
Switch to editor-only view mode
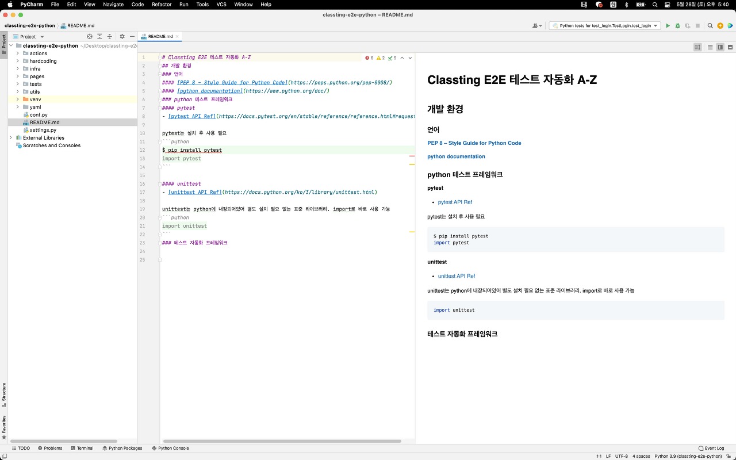[710, 47]
